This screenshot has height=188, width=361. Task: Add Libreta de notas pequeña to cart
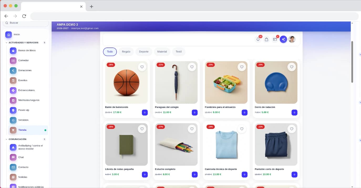pyautogui.click(x=145, y=174)
